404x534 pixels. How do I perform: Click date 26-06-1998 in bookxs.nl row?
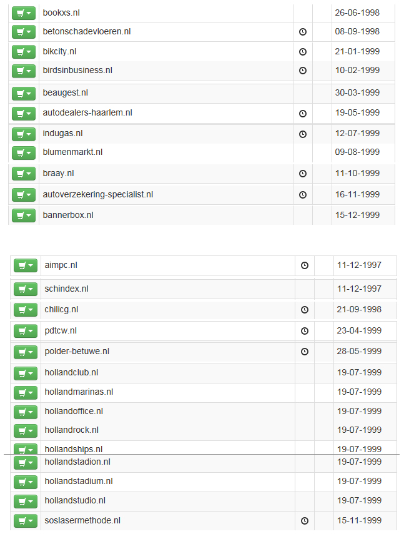tap(357, 12)
